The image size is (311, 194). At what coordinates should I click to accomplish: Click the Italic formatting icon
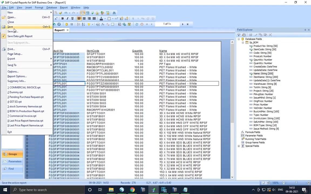(67, 18)
